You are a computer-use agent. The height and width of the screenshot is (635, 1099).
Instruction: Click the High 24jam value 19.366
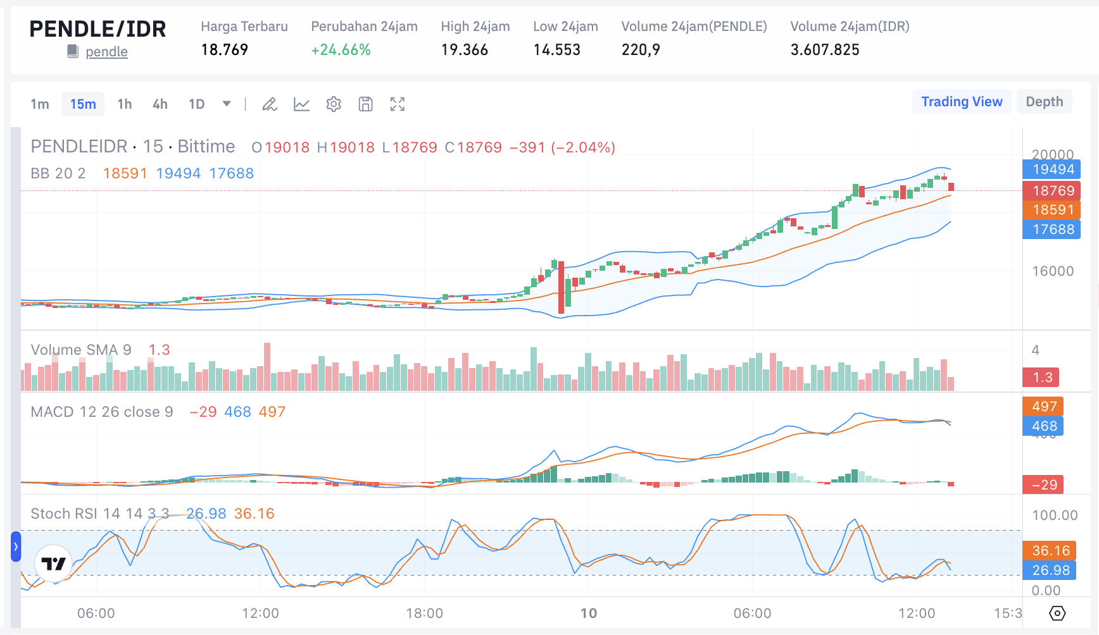pyautogui.click(x=465, y=50)
